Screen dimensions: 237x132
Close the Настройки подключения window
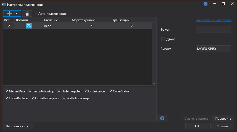pyautogui.click(x=232, y=4)
